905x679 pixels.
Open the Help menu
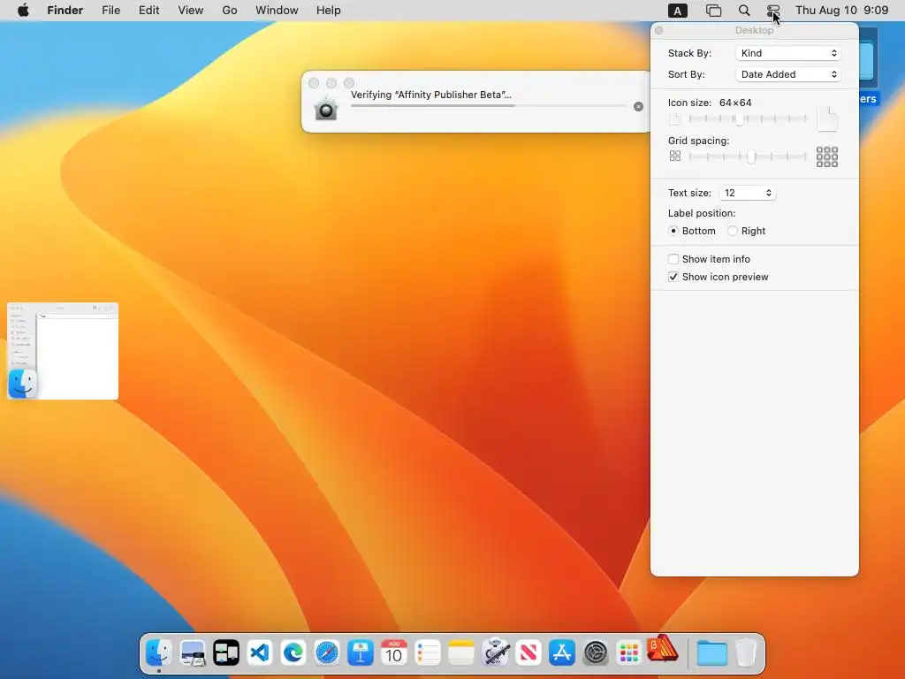coord(329,11)
